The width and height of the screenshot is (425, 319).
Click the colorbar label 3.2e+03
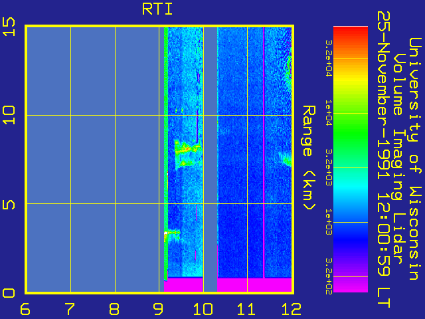click(x=329, y=167)
